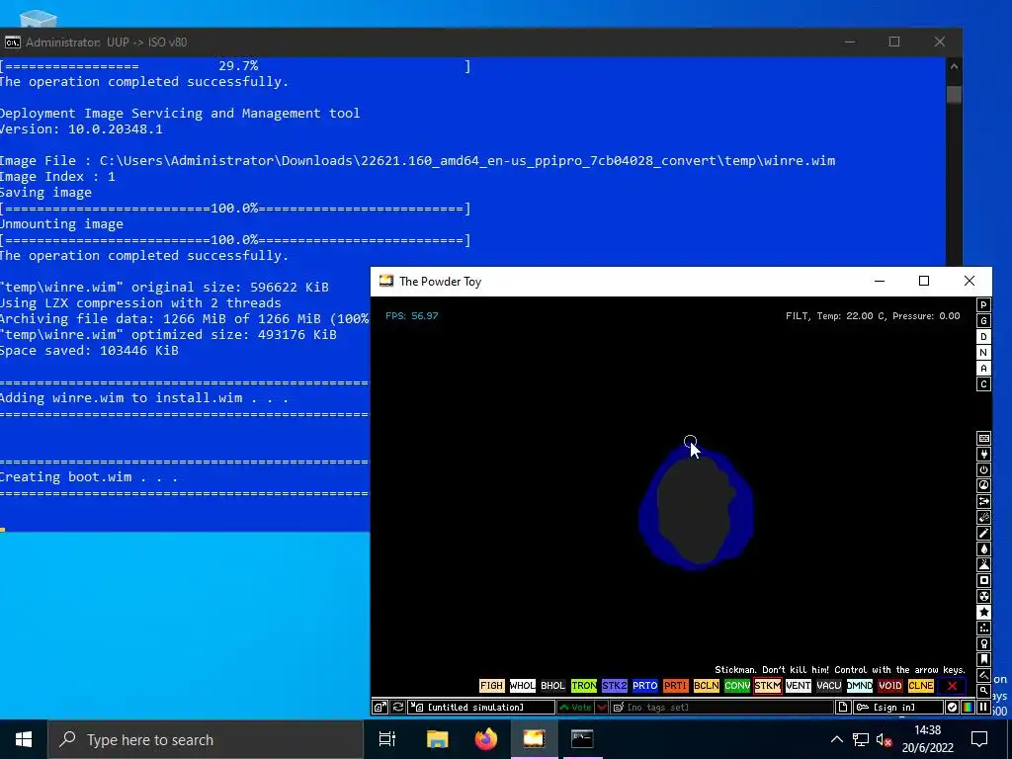Select the CONV element
Image resolution: width=1012 pixels, height=759 pixels.
click(x=737, y=686)
